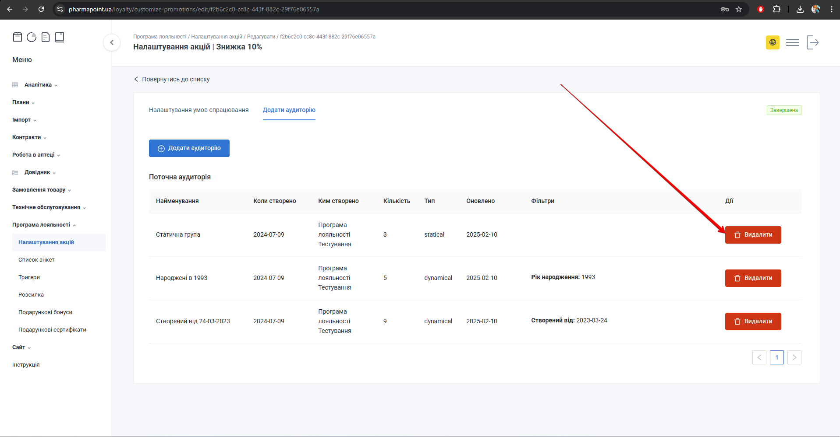Click the calendar icon in sidebar header
The image size is (840, 437).
(18, 37)
